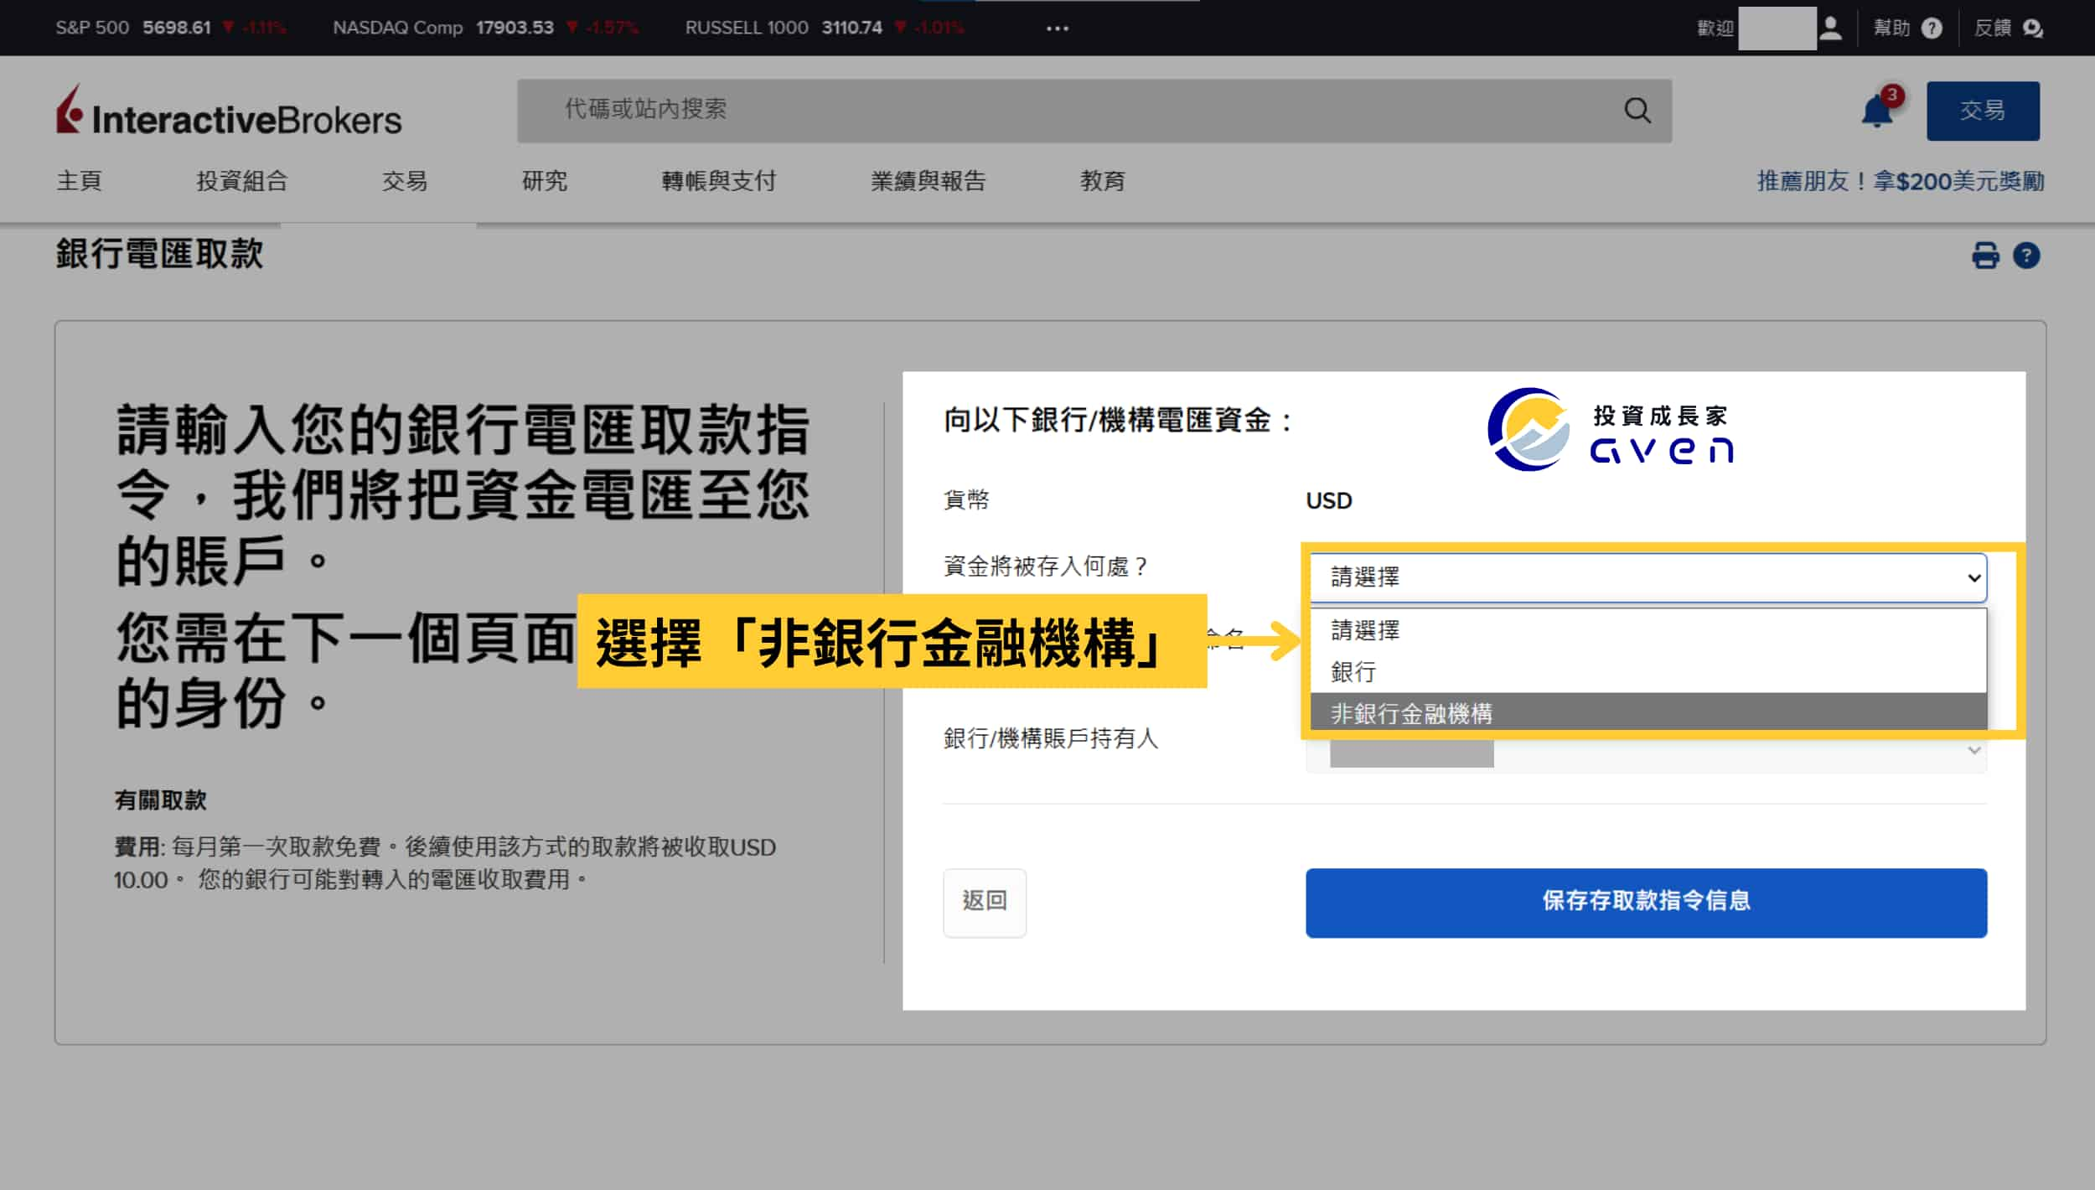The width and height of the screenshot is (2095, 1190).
Task: Open the 銀行/機構賬戶持有人 dropdown
Action: [x=1647, y=752]
